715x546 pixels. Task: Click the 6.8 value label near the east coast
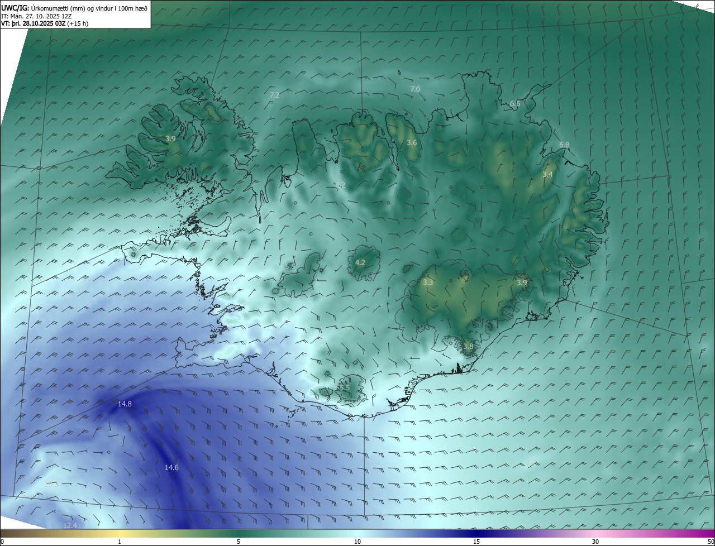[x=564, y=145]
